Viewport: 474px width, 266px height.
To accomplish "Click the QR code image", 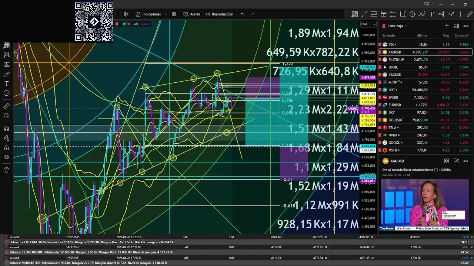I will (94, 22).
